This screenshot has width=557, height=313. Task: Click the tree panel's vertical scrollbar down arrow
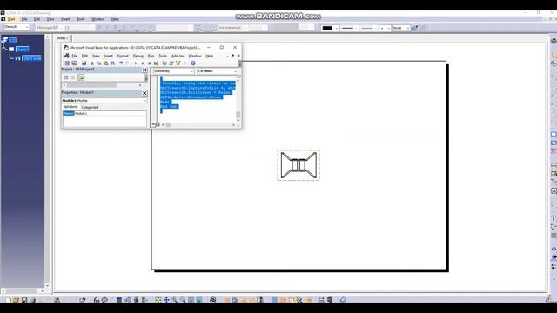point(47,285)
